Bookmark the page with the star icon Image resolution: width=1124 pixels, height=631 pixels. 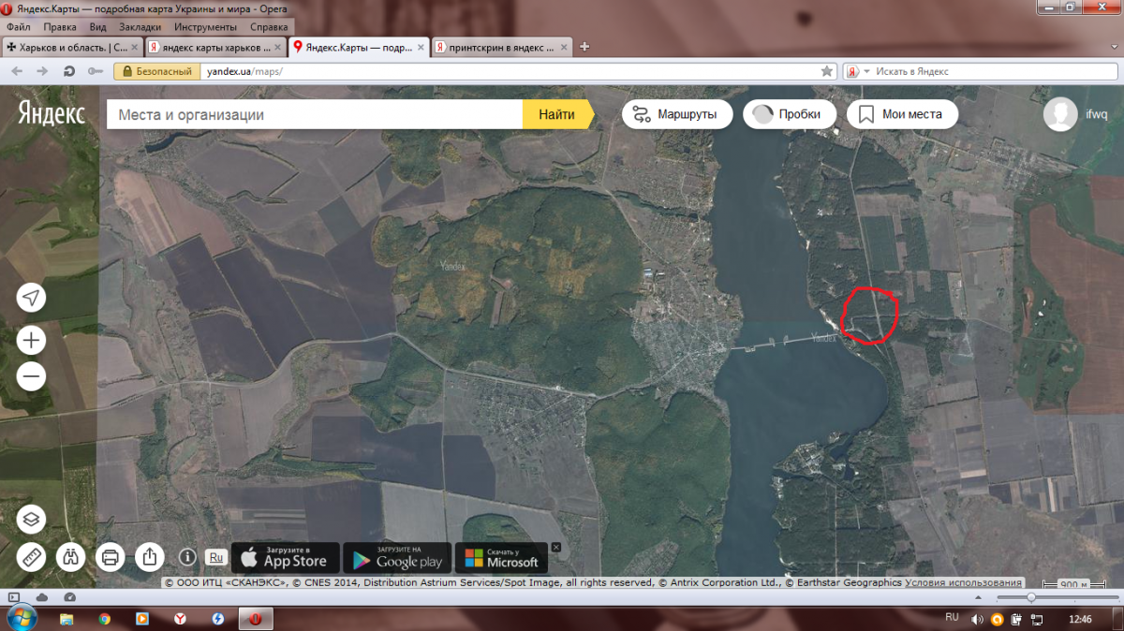(826, 71)
